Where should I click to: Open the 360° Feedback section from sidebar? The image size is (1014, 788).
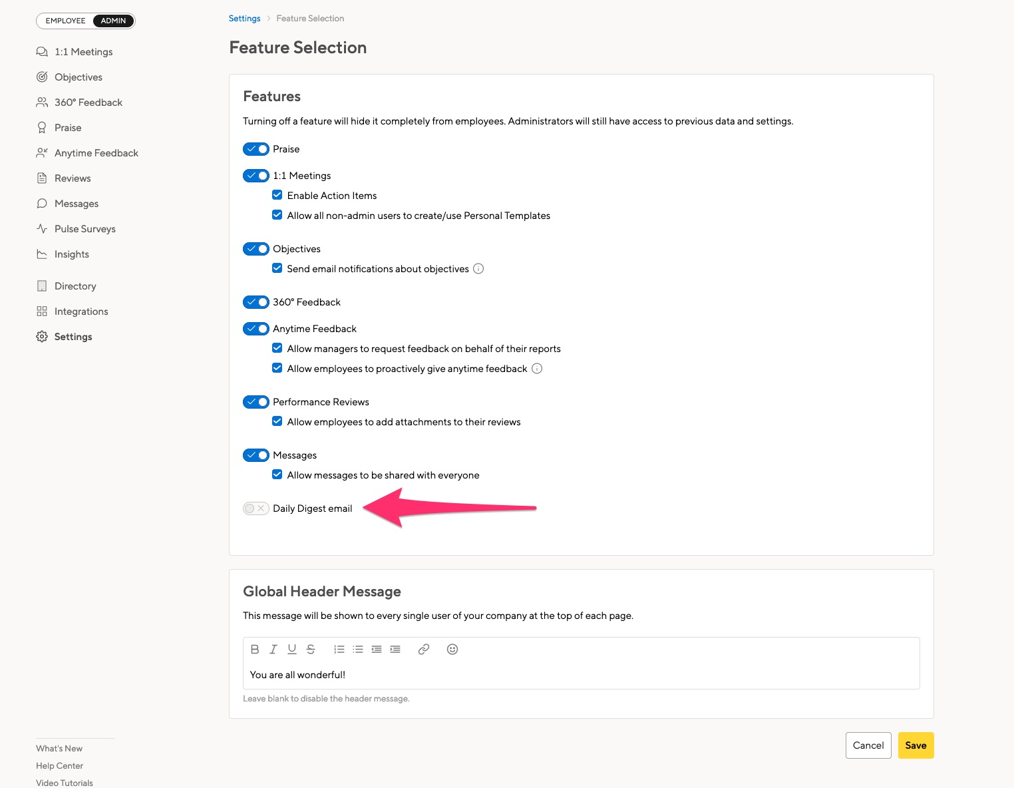88,102
